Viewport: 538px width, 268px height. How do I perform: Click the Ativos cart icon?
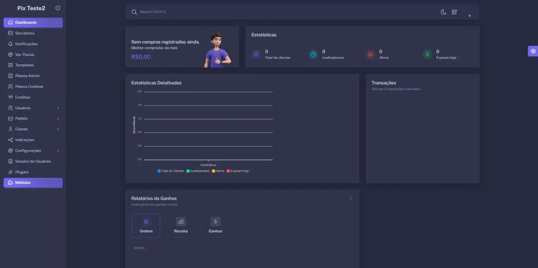coord(370,54)
